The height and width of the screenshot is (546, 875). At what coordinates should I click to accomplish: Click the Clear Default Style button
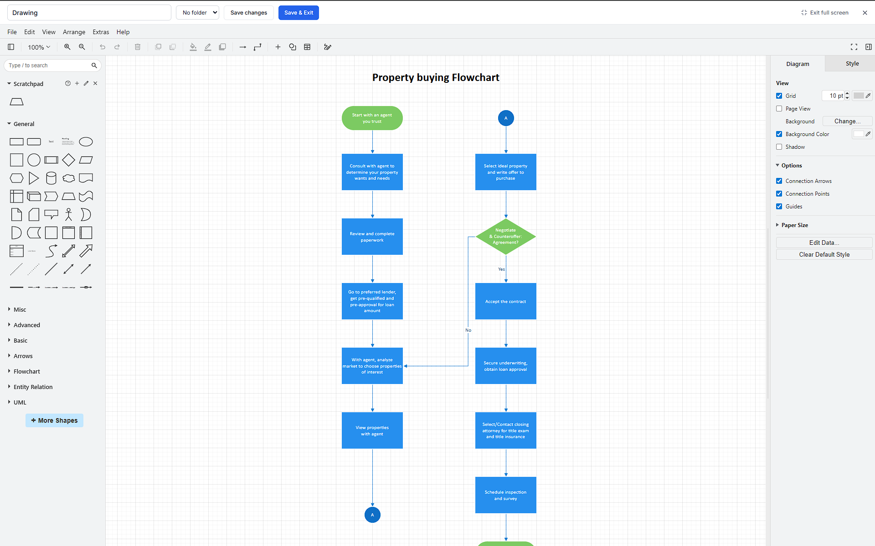click(x=824, y=254)
